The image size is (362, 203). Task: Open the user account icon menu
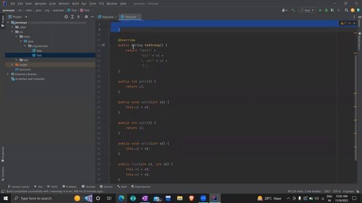pyautogui.click(x=284, y=10)
